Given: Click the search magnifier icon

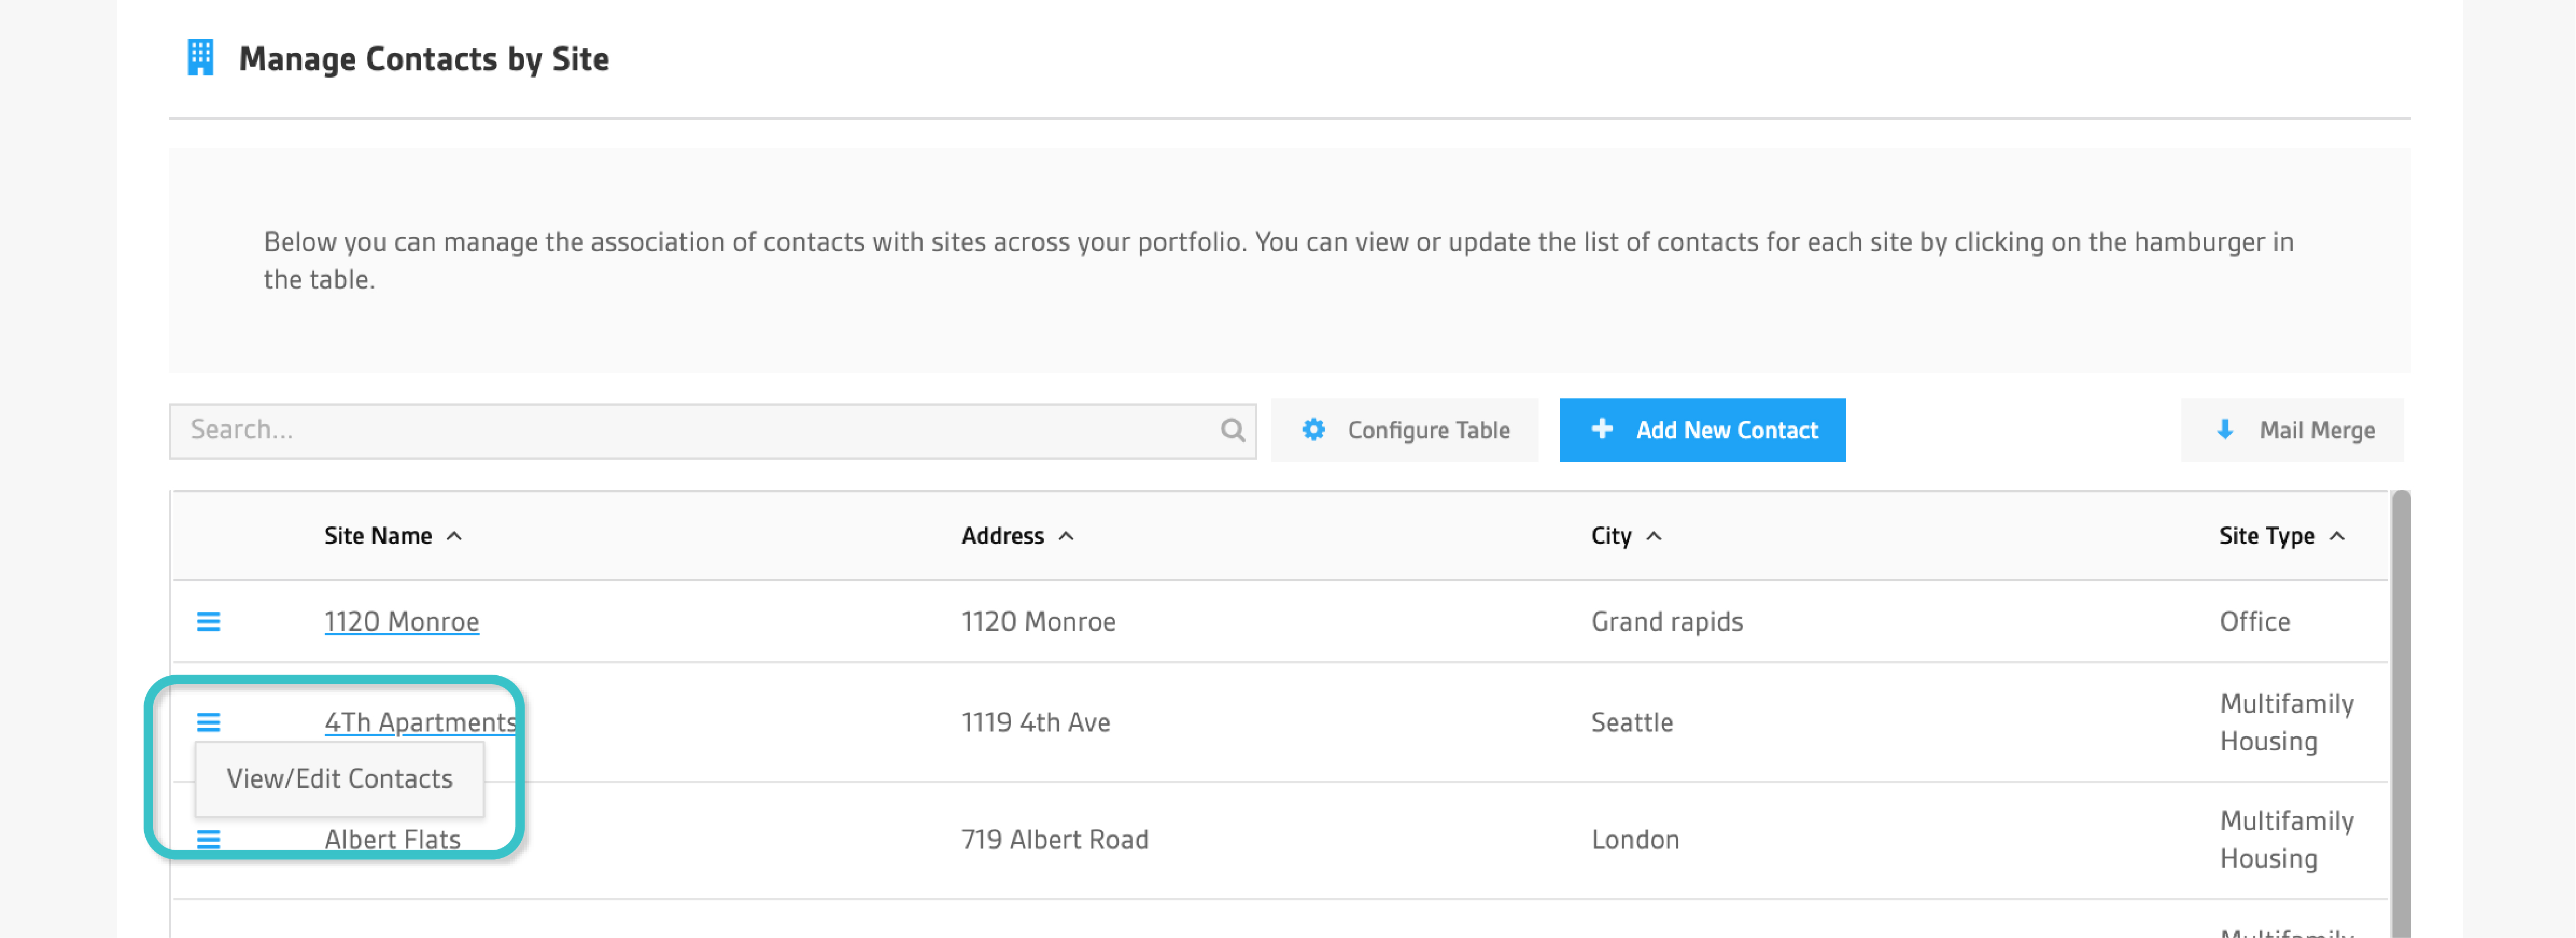Looking at the screenshot, I should click(x=1232, y=430).
